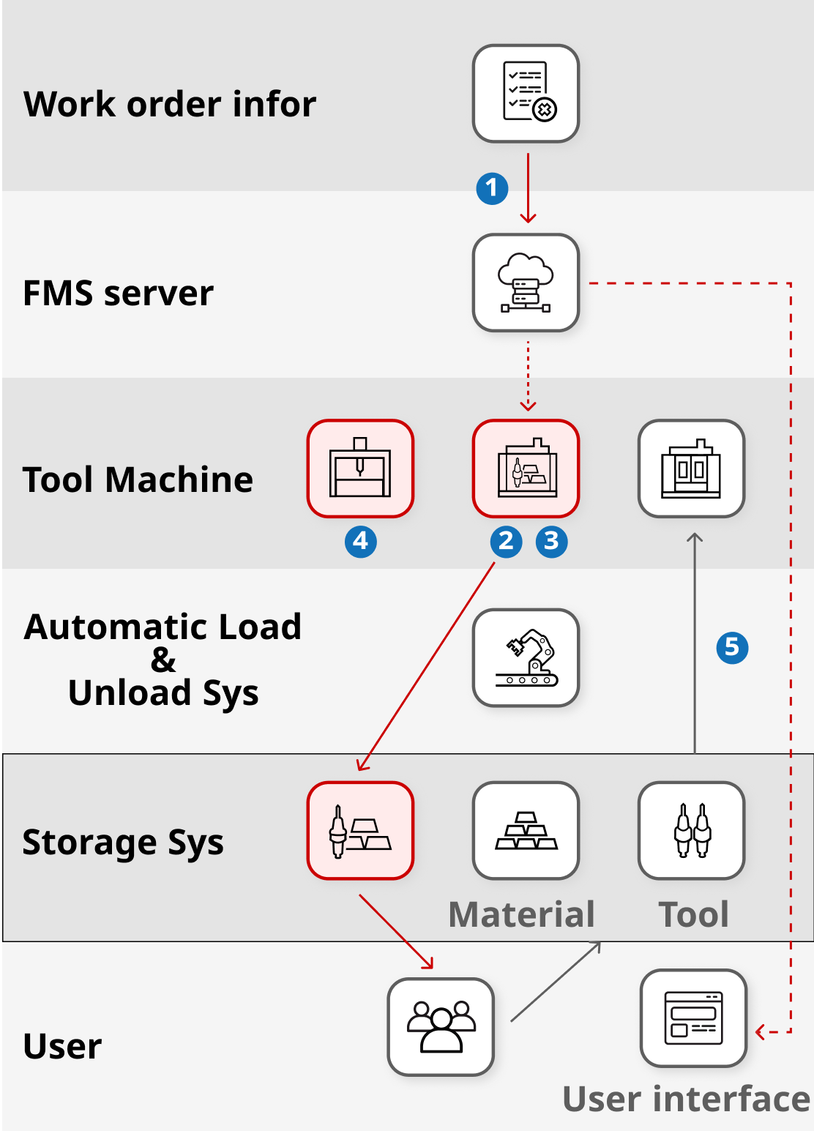Click the 'Tool Machine' row label

pos(138,479)
